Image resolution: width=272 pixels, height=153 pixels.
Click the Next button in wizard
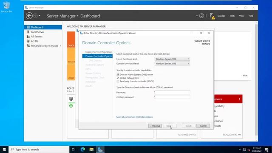(170, 126)
